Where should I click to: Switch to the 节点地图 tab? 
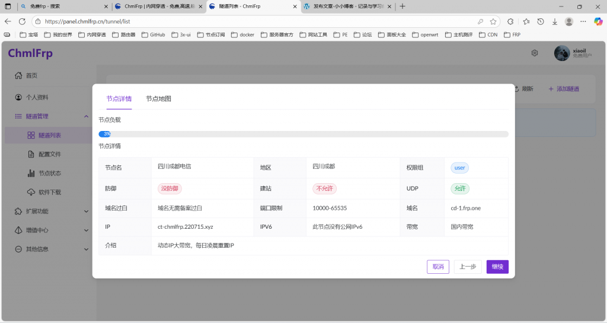pos(158,99)
